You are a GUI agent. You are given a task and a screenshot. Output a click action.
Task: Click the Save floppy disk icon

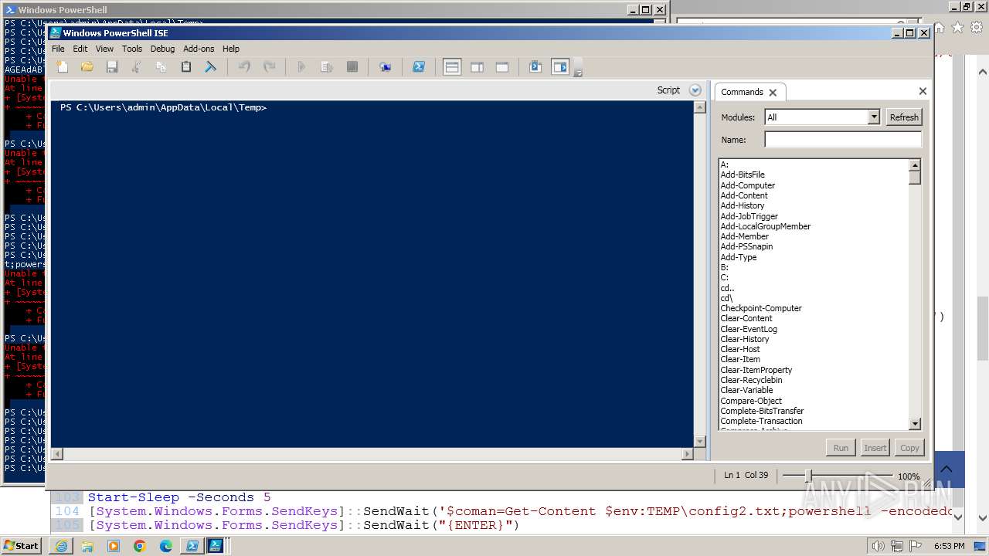[x=112, y=67]
